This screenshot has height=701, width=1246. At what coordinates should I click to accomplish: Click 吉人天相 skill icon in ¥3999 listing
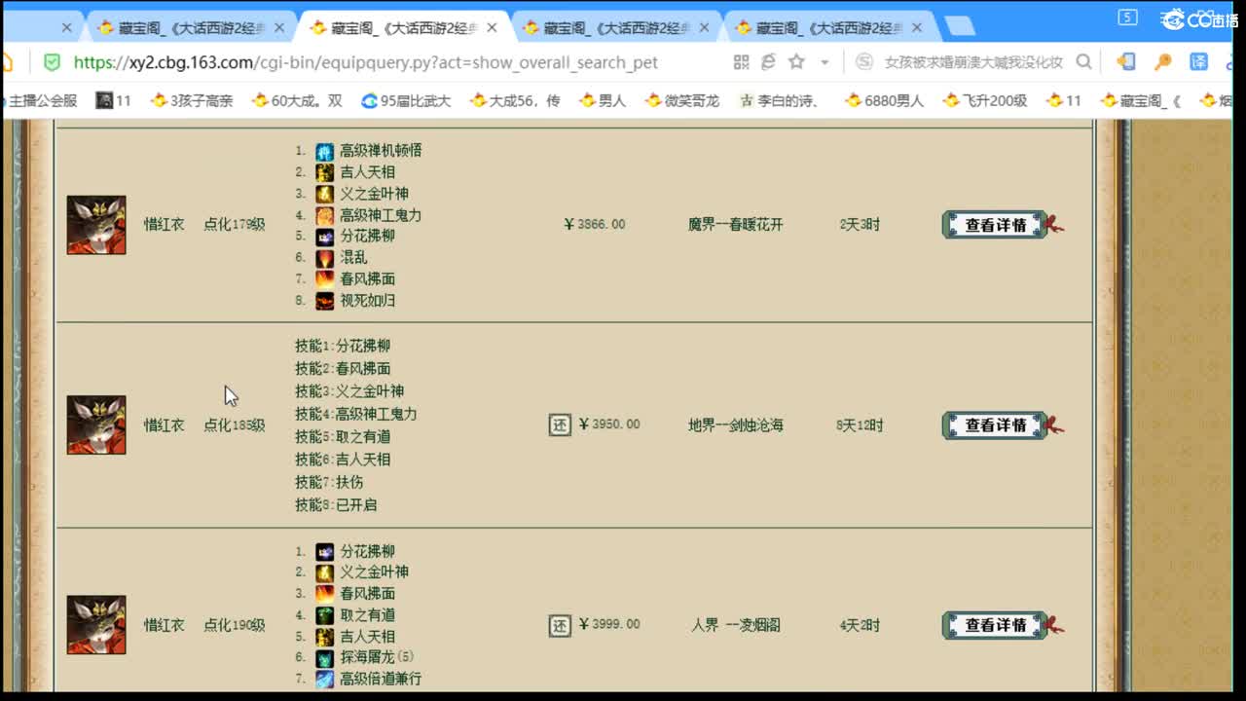[x=325, y=637]
